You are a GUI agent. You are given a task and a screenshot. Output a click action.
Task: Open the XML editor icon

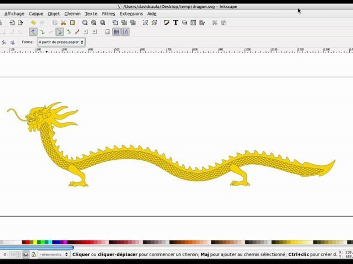click(x=193, y=22)
